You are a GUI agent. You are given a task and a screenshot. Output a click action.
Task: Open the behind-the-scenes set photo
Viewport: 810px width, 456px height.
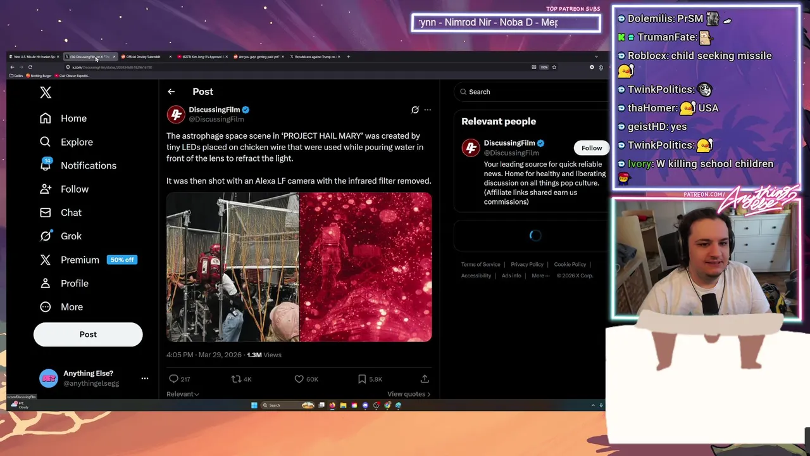coord(232,267)
